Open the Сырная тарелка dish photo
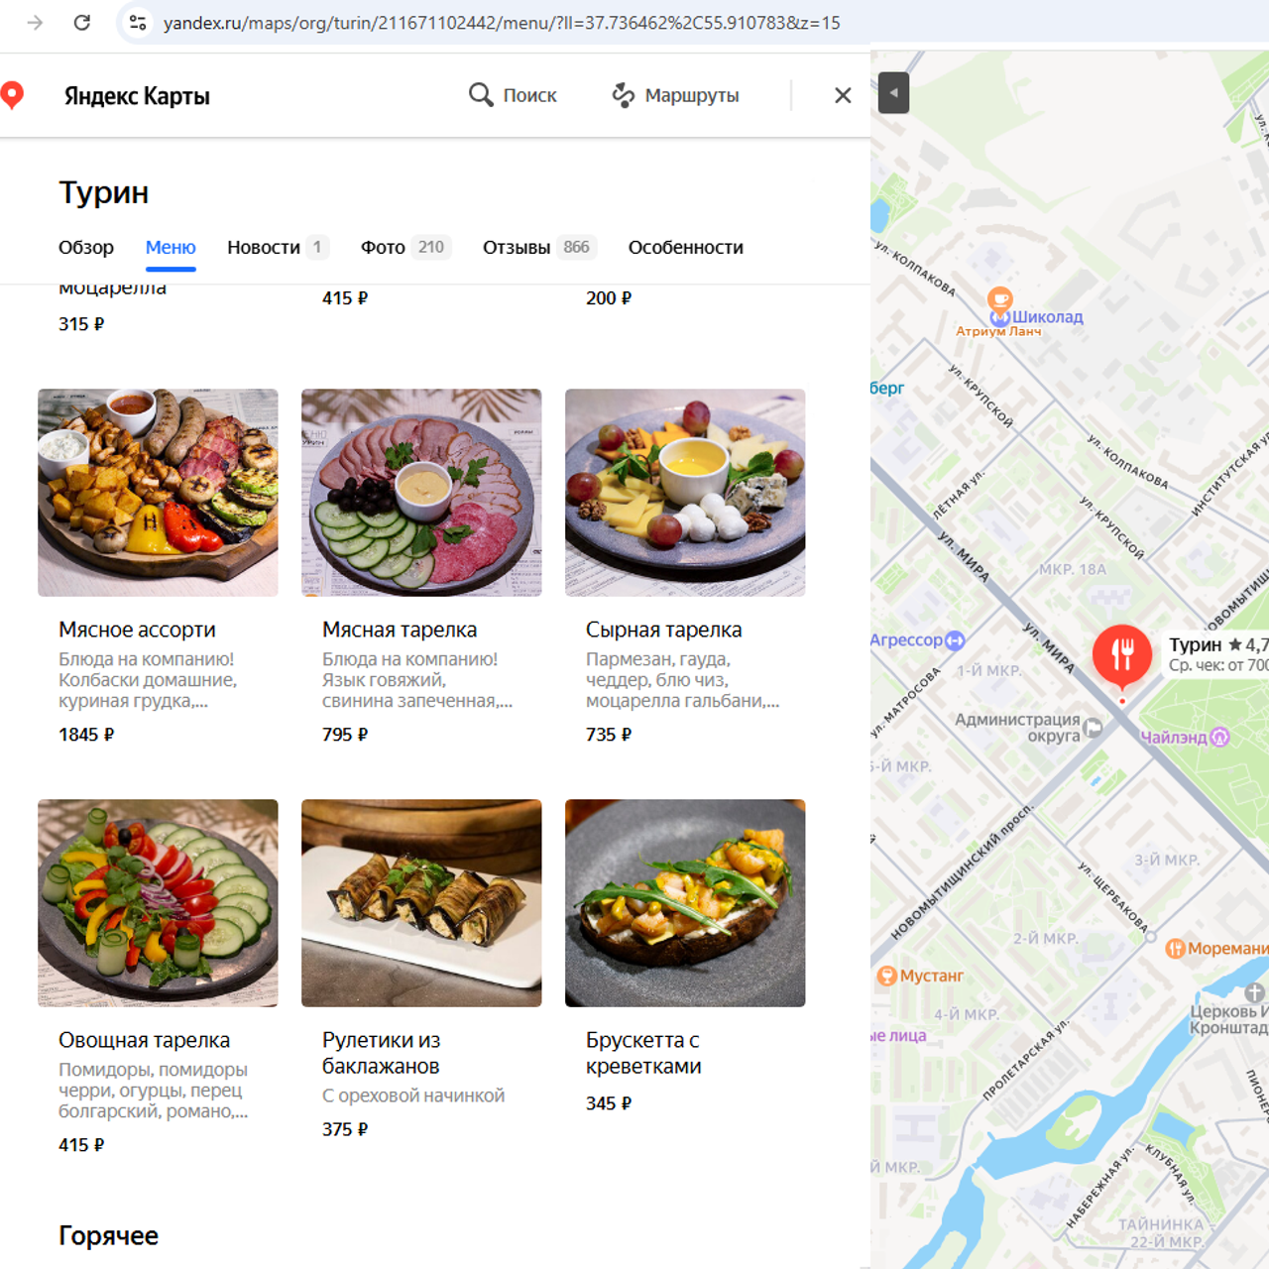The image size is (1269, 1269). (x=685, y=493)
